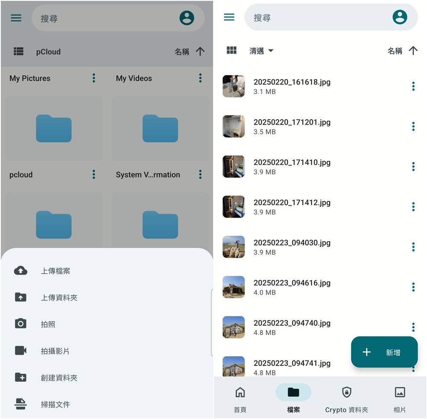Image resolution: width=427 pixels, height=419 pixels.
Task: Expand the 清邁 folder dropdown
Action: click(x=261, y=51)
